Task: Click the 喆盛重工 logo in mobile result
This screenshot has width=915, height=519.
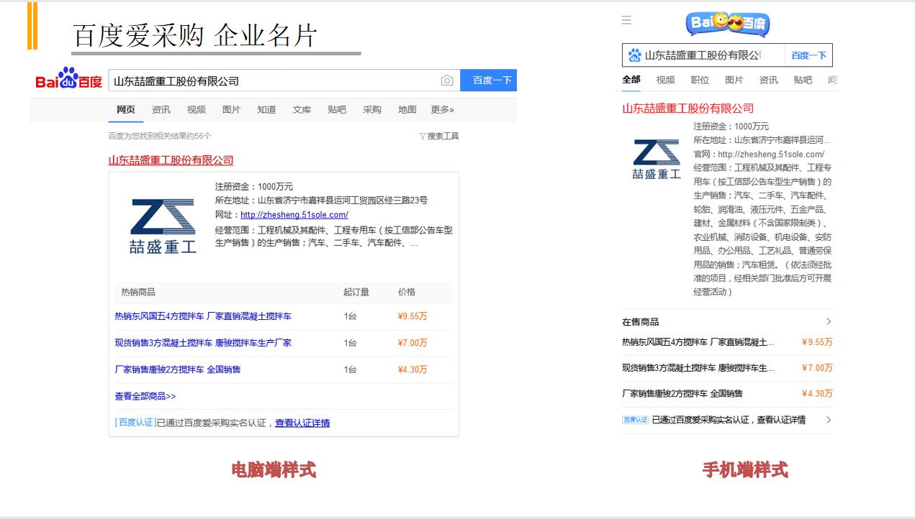Action: (x=656, y=159)
